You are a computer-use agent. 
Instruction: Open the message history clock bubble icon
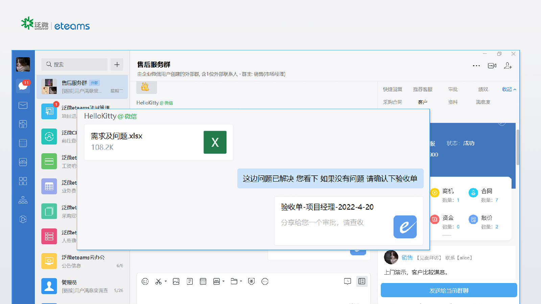click(x=348, y=281)
